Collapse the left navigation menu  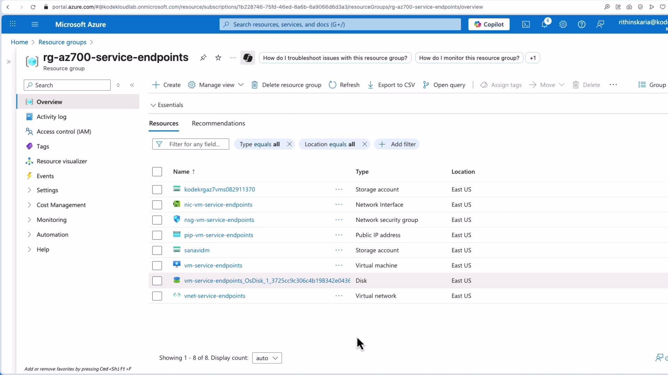pos(132,85)
